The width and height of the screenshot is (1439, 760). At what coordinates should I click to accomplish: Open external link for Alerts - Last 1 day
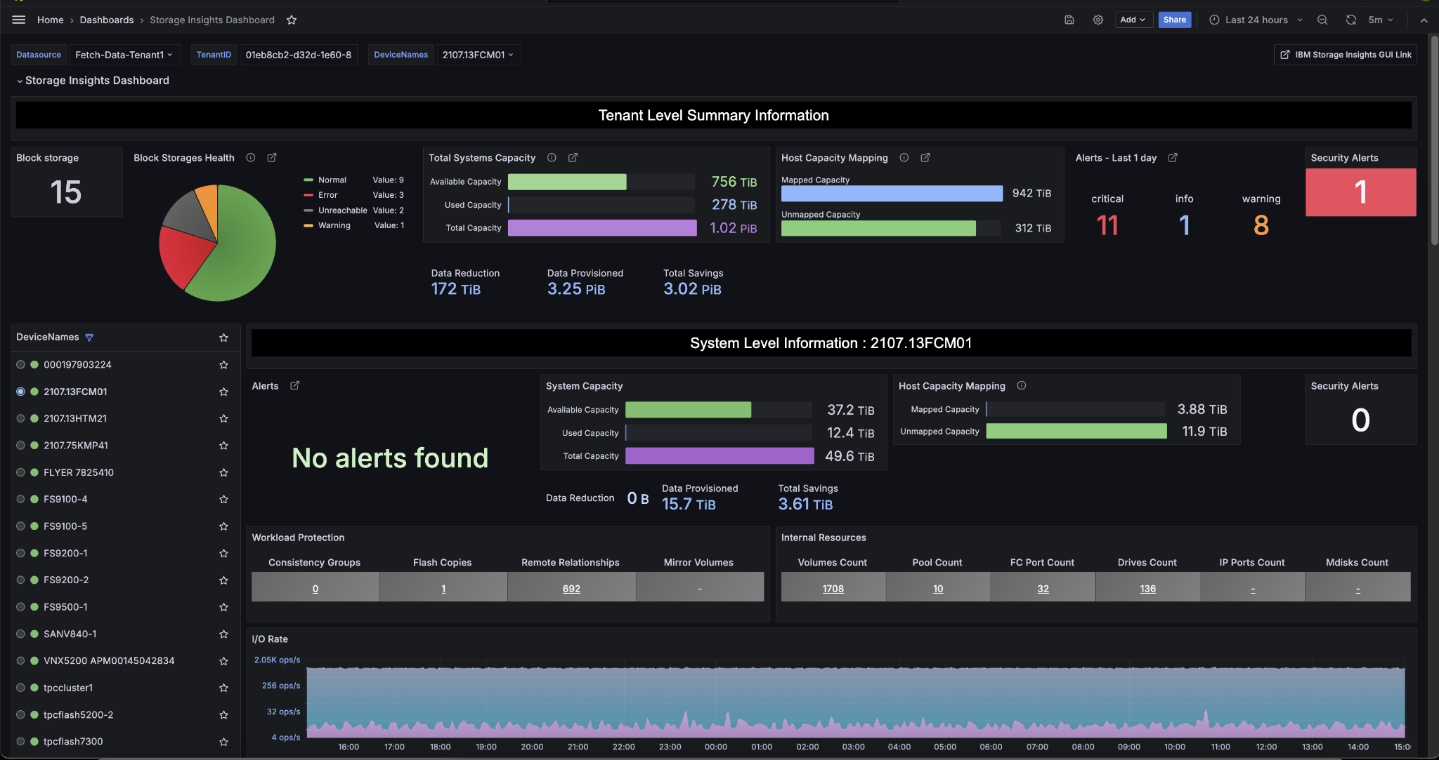(1173, 158)
